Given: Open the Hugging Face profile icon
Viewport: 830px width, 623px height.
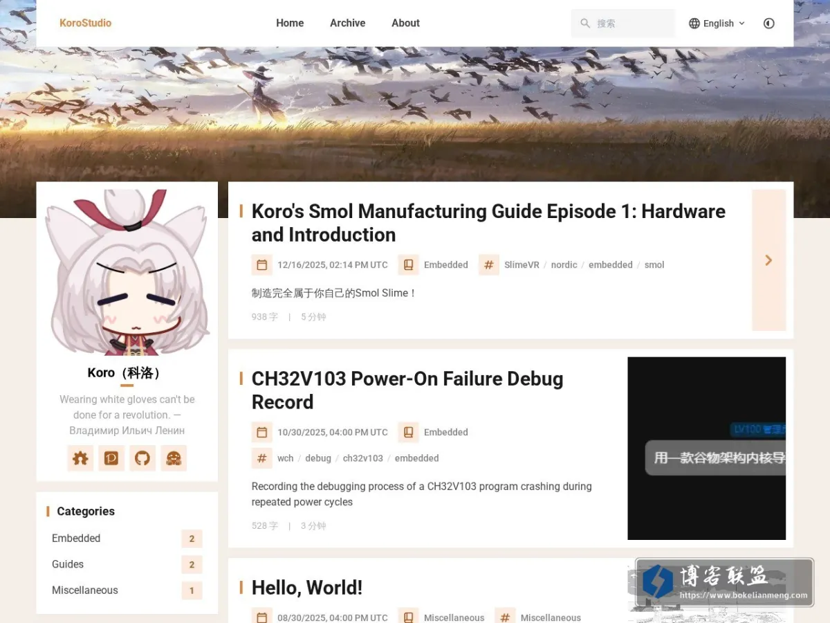Looking at the screenshot, I should (x=174, y=458).
